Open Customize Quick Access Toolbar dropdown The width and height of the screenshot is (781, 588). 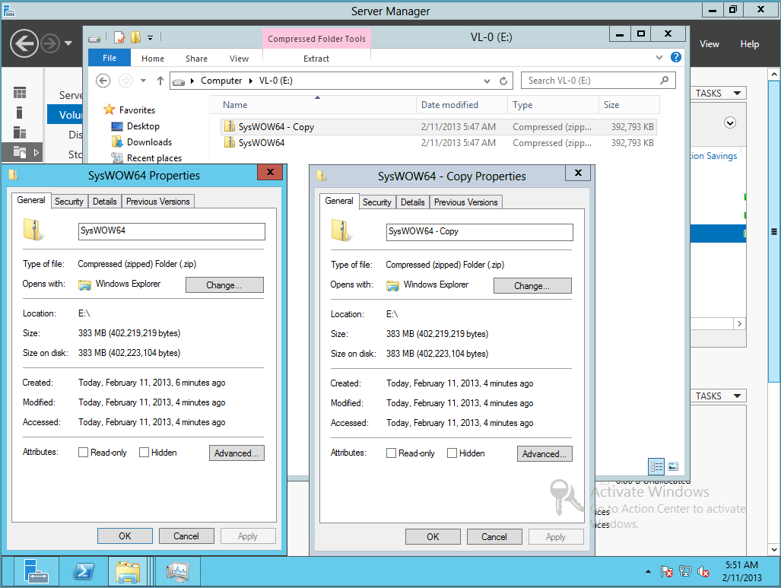150,37
